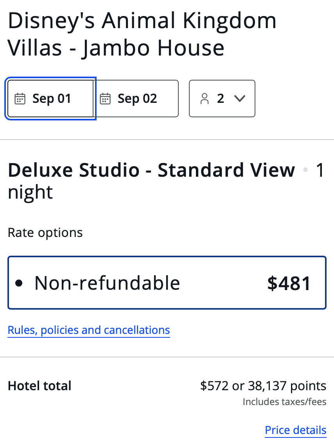Image resolution: width=334 pixels, height=441 pixels.
Task: Click the Disney's Animal Kingdom Villas title
Action: 142,34
